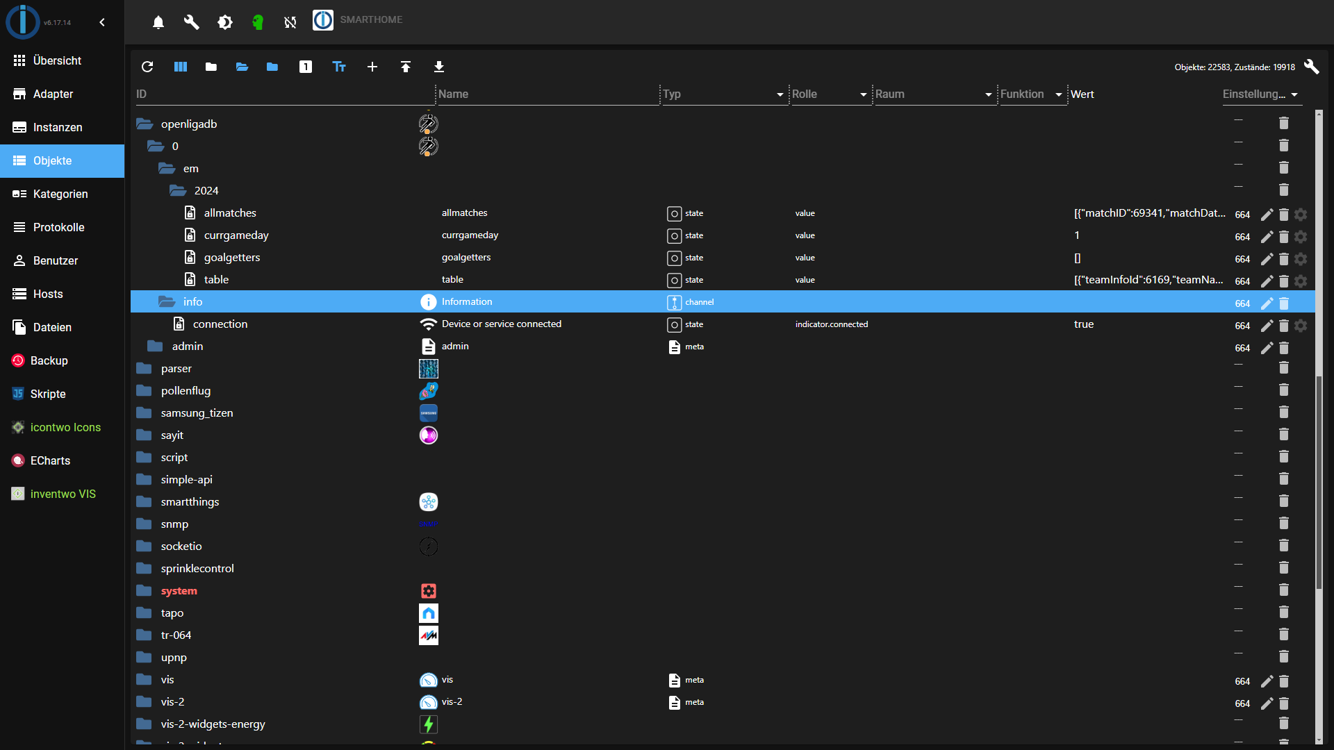Open icontwo Icons page
Screen dimensions: 1334x750
point(62,427)
